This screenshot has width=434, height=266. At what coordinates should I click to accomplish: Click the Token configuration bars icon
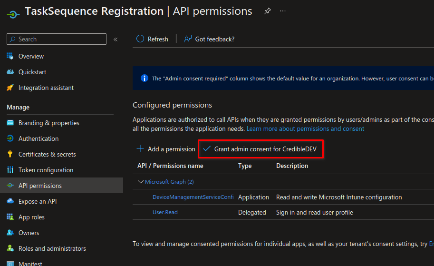click(10, 170)
